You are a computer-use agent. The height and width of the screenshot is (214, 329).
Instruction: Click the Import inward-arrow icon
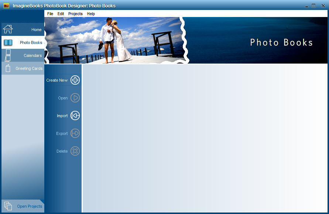pyautogui.click(x=75, y=115)
